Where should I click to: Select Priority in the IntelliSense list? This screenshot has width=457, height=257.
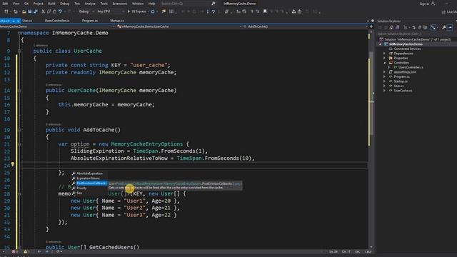pyautogui.click(x=89, y=188)
